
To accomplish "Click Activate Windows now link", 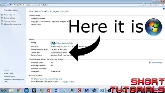I will pyautogui.click(x=55, y=79).
